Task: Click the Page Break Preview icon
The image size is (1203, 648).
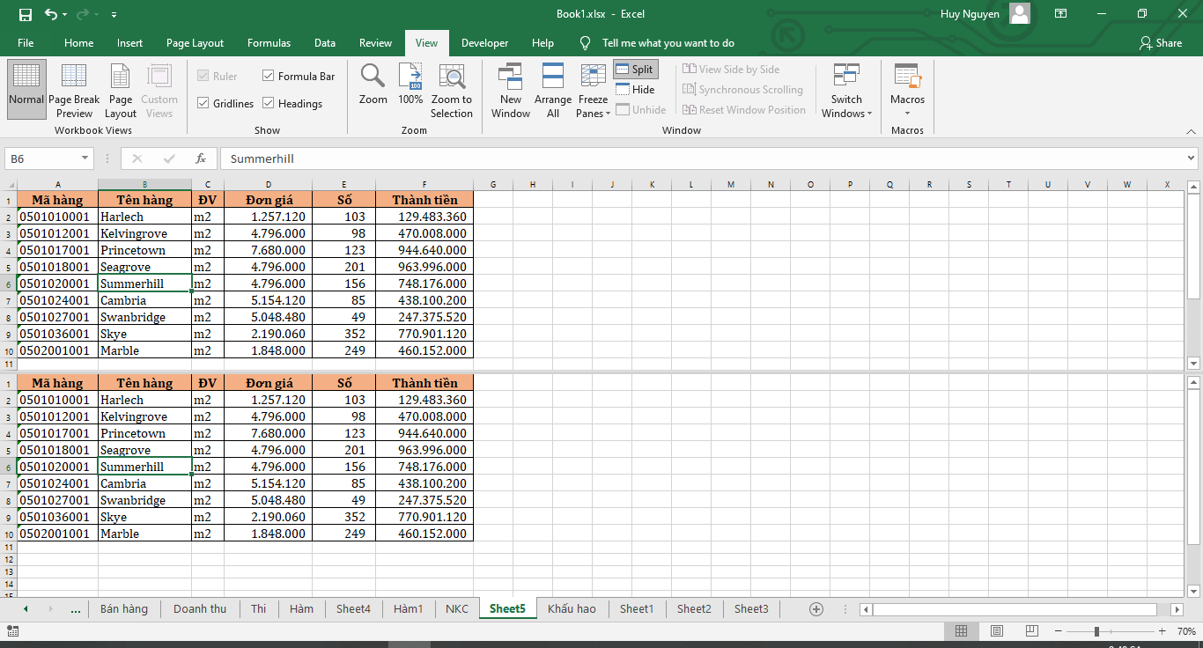Action: (74, 77)
